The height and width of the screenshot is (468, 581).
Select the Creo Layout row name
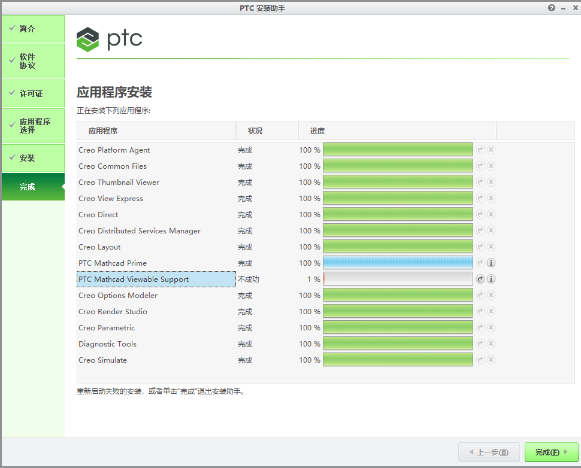[x=99, y=247]
